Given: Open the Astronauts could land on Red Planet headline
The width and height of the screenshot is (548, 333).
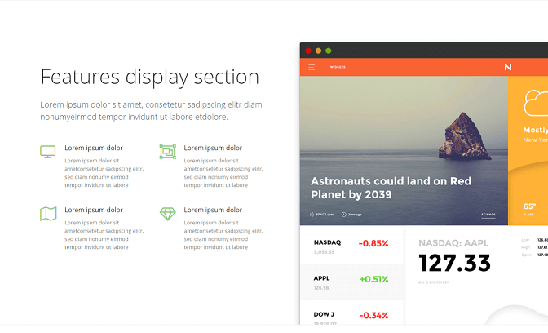Looking at the screenshot, I should [x=391, y=188].
